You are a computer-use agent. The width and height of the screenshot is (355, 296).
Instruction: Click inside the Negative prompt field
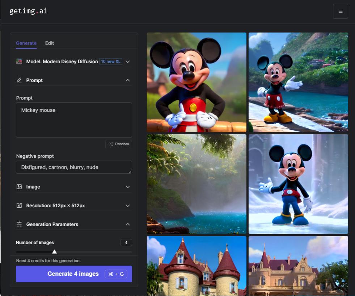coord(74,167)
